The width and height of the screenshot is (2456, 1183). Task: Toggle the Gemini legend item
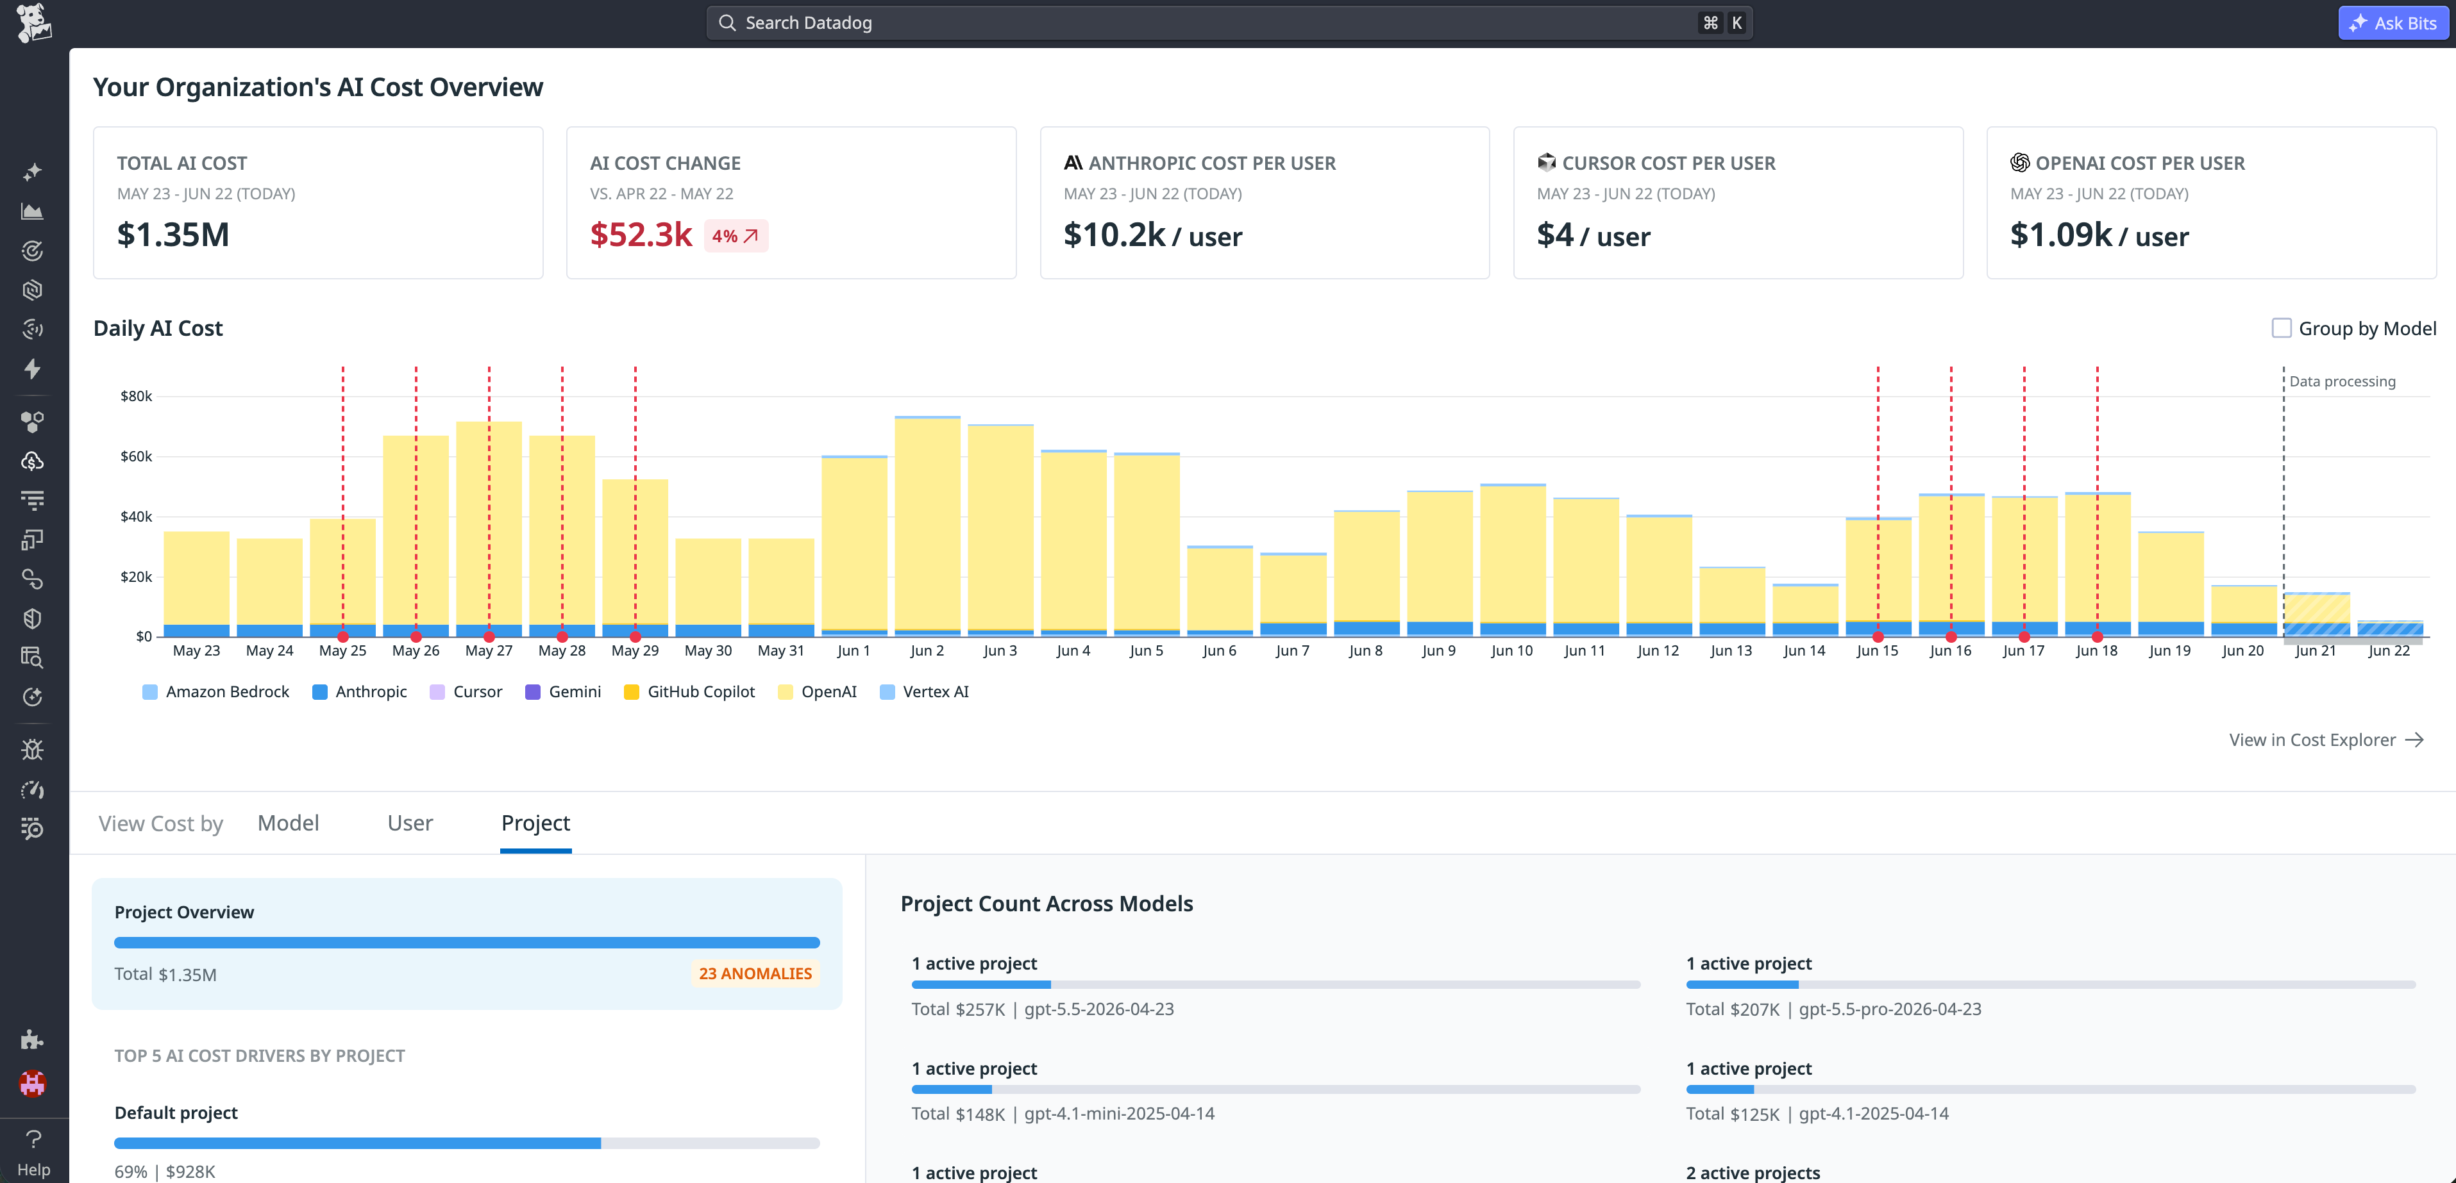tap(562, 691)
